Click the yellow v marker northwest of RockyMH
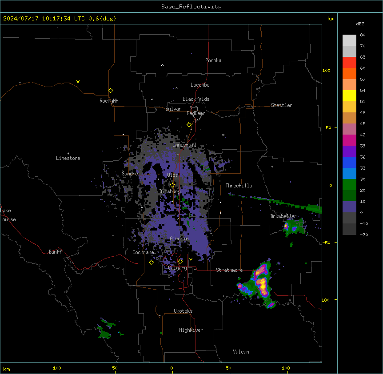This screenshot has height=374, width=383. pos(78,82)
